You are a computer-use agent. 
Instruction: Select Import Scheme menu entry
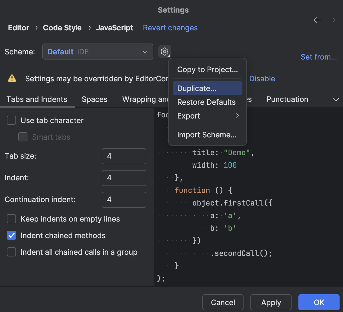pyautogui.click(x=208, y=135)
